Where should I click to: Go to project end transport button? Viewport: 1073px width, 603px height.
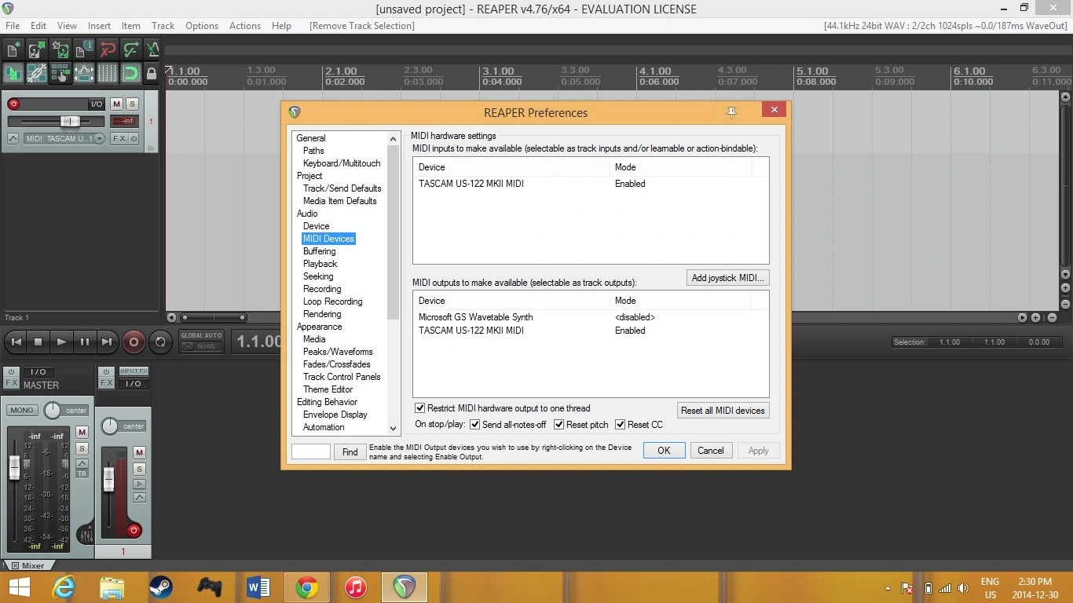click(x=107, y=342)
